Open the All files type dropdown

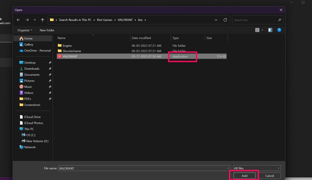[256, 168]
